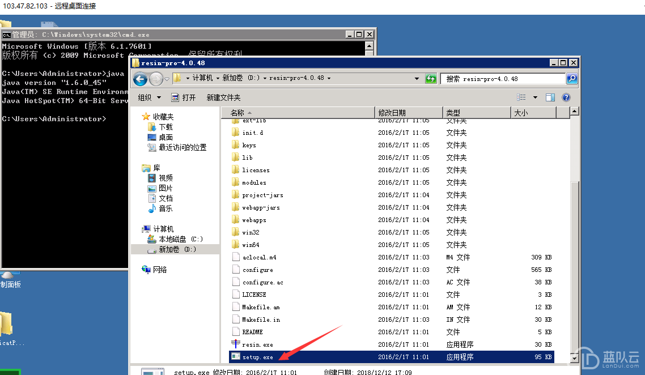Click the 565 KB size of configure
Screen dimensions: 645x375
(541, 270)
